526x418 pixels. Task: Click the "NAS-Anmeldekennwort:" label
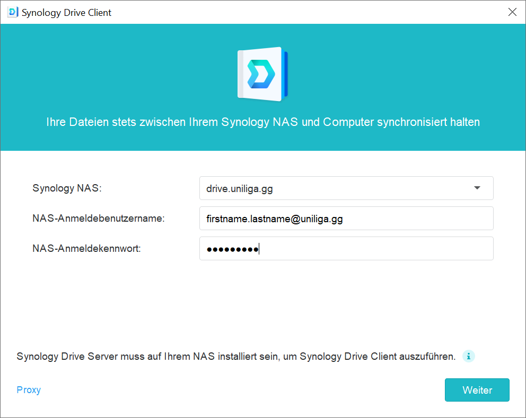(86, 249)
